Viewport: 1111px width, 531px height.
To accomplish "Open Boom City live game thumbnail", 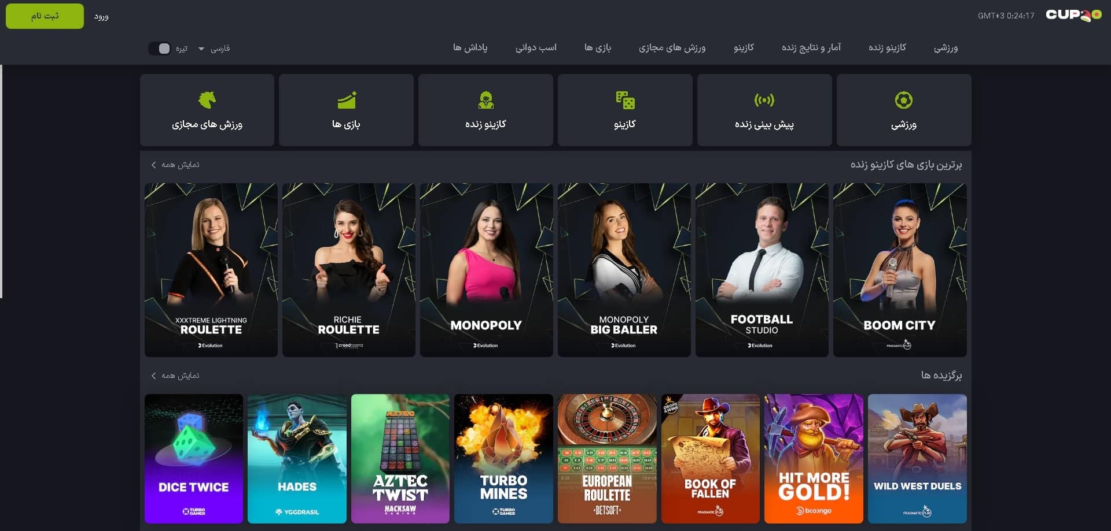I will pyautogui.click(x=900, y=270).
